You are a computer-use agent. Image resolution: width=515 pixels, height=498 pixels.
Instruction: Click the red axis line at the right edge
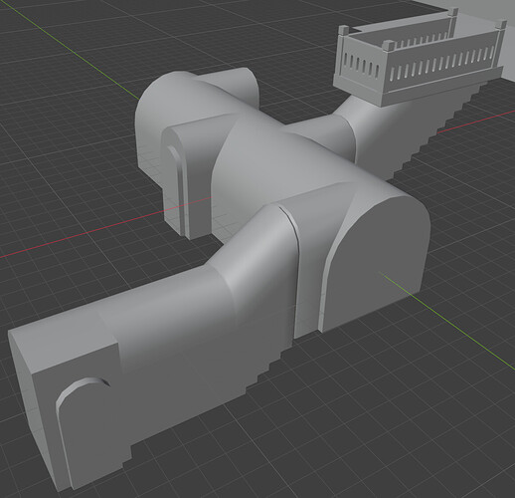477,122
